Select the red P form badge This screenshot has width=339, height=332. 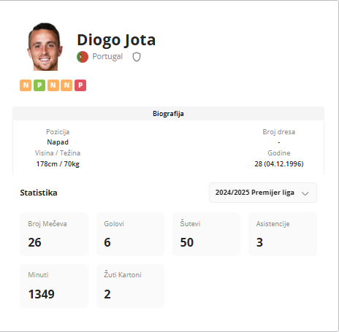tap(80, 85)
